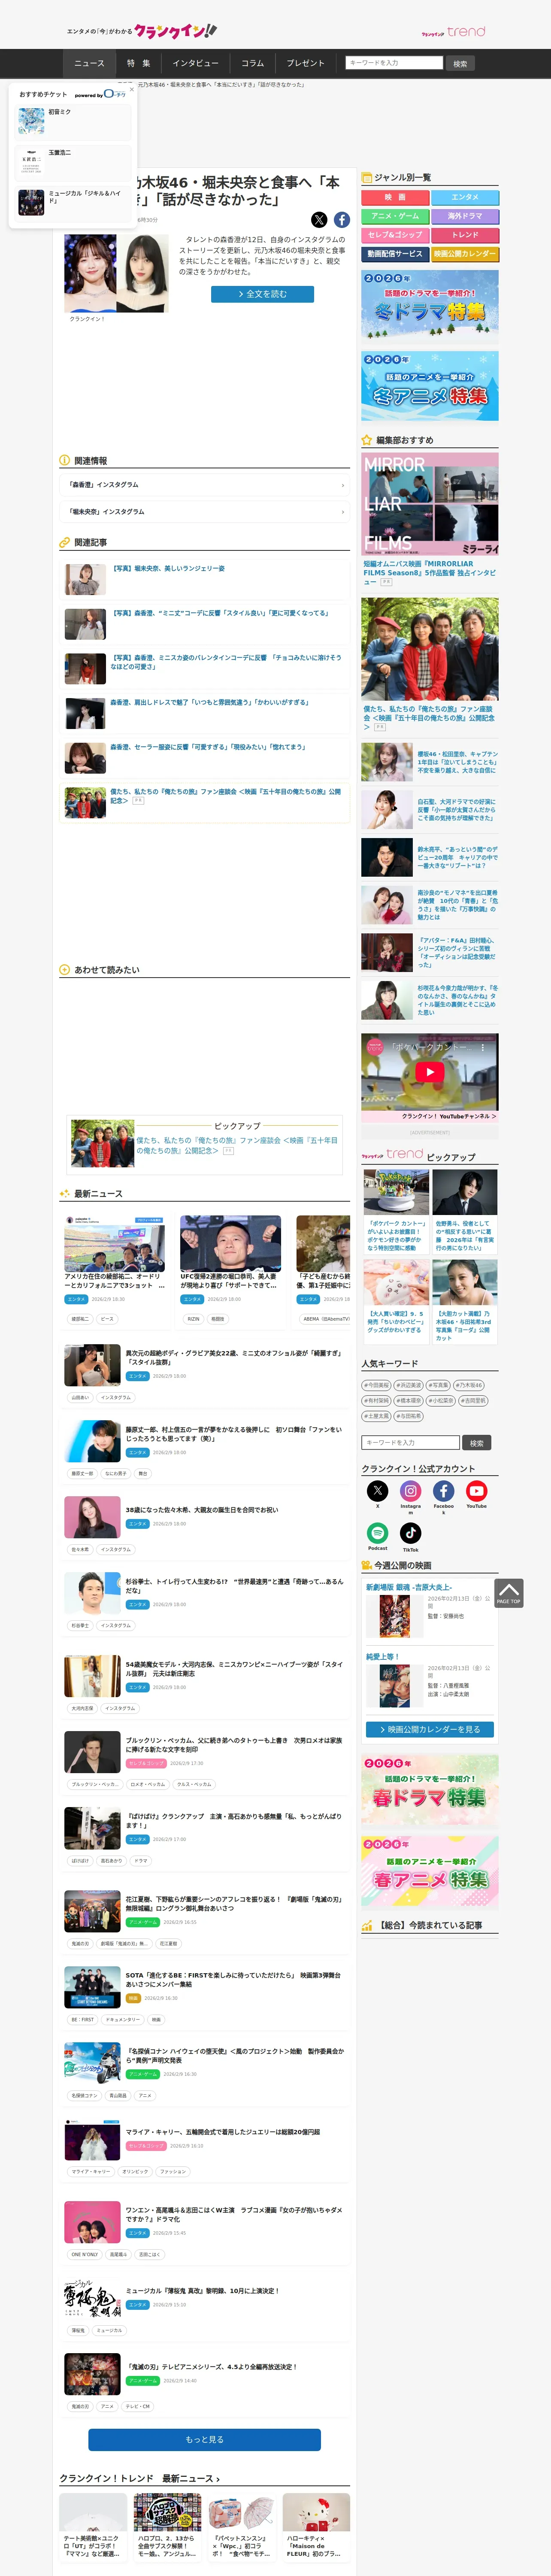The image size is (551, 2576).
Task: Open the 春アニメ特集 banner
Action: pyautogui.click(x=430, y=1872)
